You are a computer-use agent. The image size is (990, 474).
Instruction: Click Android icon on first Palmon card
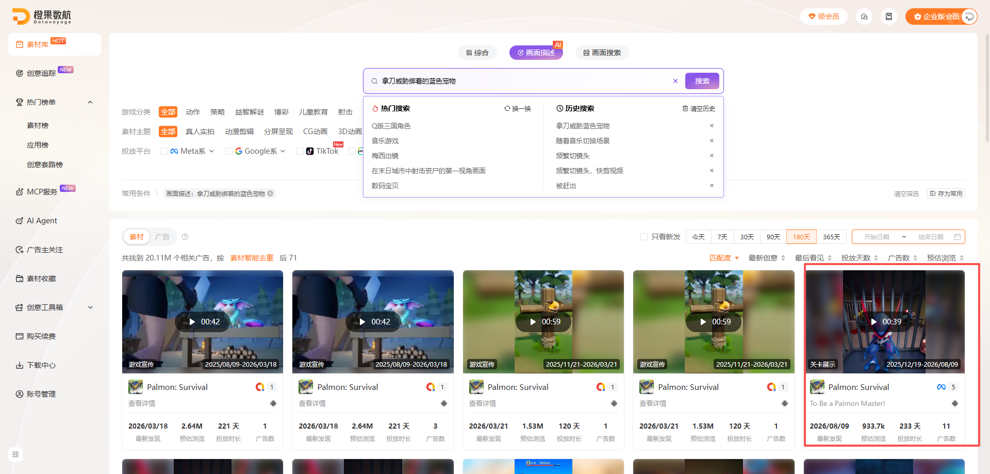tap(273, 403)
